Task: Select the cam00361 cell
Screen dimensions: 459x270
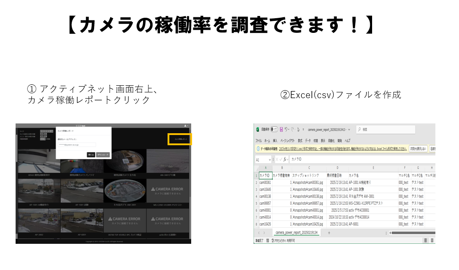Action: point(266,183)
